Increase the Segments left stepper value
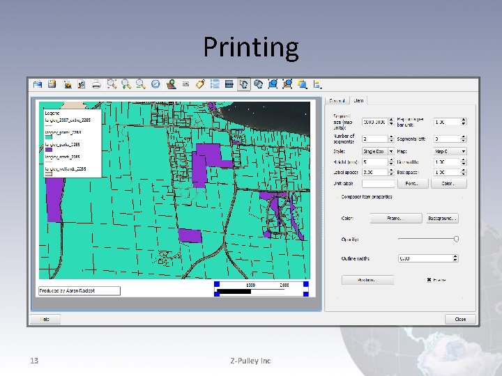This screenshot has width=502, height=376. click(x=464, y=136)
